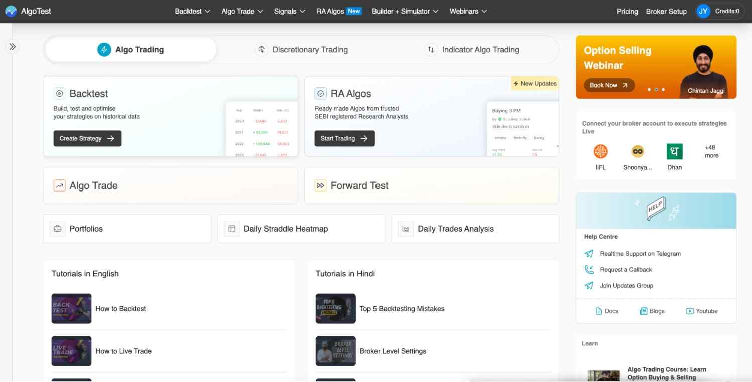Image resolution: width=752 pixels, height=382 pixels.
Task: Expand Builder + Simulator dropdown
Action: 405,11
